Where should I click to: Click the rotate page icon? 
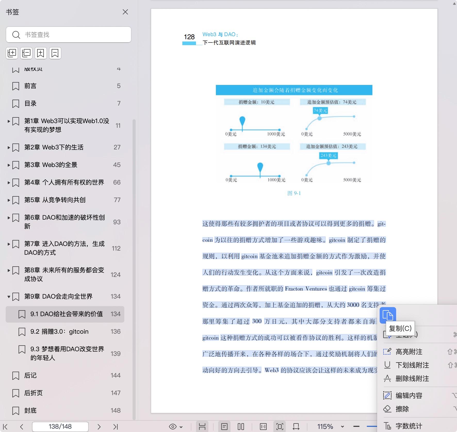tap(296, 427)
